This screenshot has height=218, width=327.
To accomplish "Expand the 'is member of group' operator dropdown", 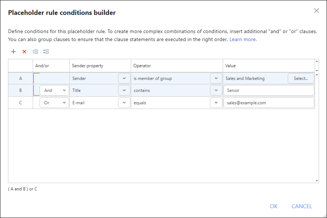I will click(216, 78).
